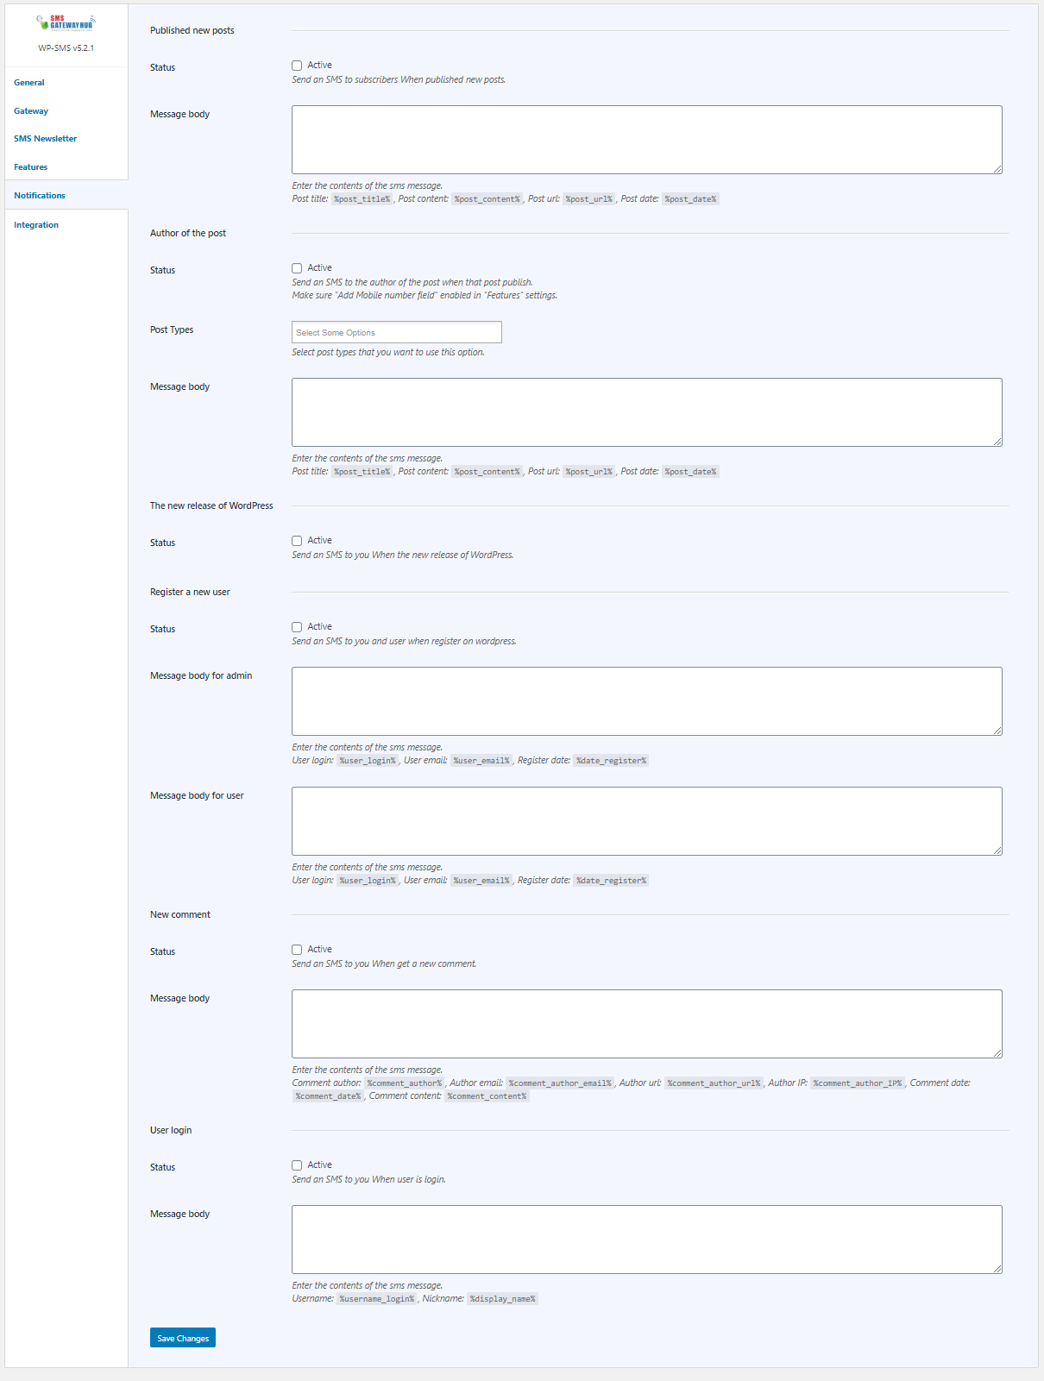Open the General settings tab
Screen dimensions: 1044x1381
point(29,83)
